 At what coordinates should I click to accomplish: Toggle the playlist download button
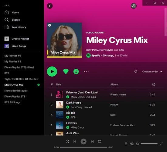(76, 71)
